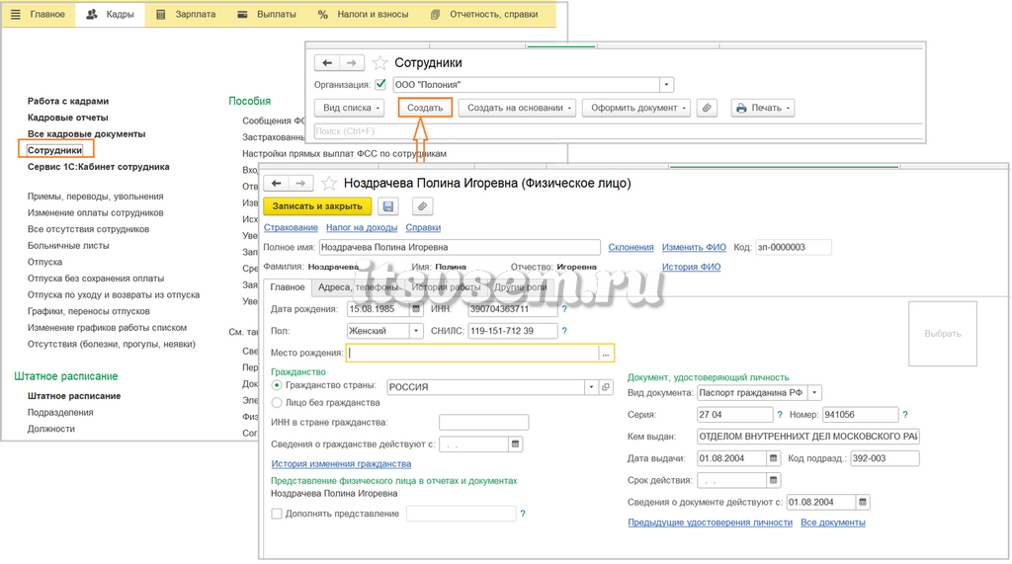The width and height of the screenshot is (1012, 564).
Task: Expand the Пол gender dropdown
Action: pyautogui.click(x=416, y=331)
